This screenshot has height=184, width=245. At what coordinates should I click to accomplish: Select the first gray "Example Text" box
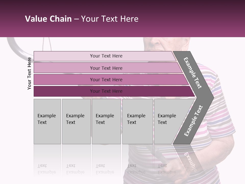(47, 121)
